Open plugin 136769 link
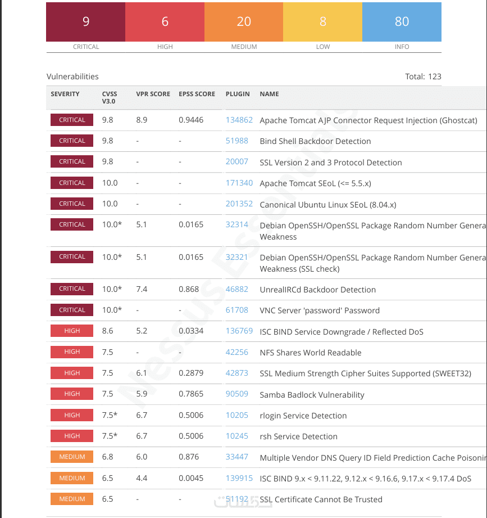487x518 pixels. pyautogui.click(x=239, y=331)
